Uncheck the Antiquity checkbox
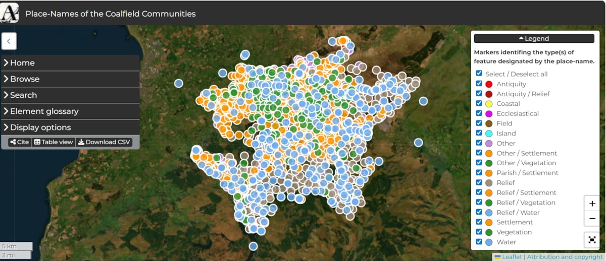Image resolution: width=606 pixels, height=262 pixels. pos(479,84)
